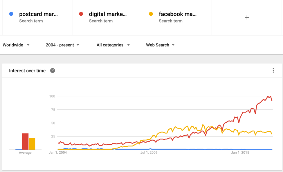Click the yellow average bar

(x=32, y=144)
